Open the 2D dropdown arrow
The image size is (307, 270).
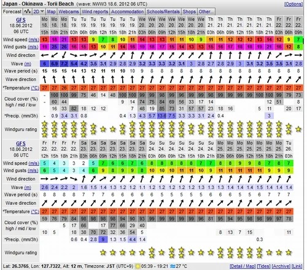42,12
